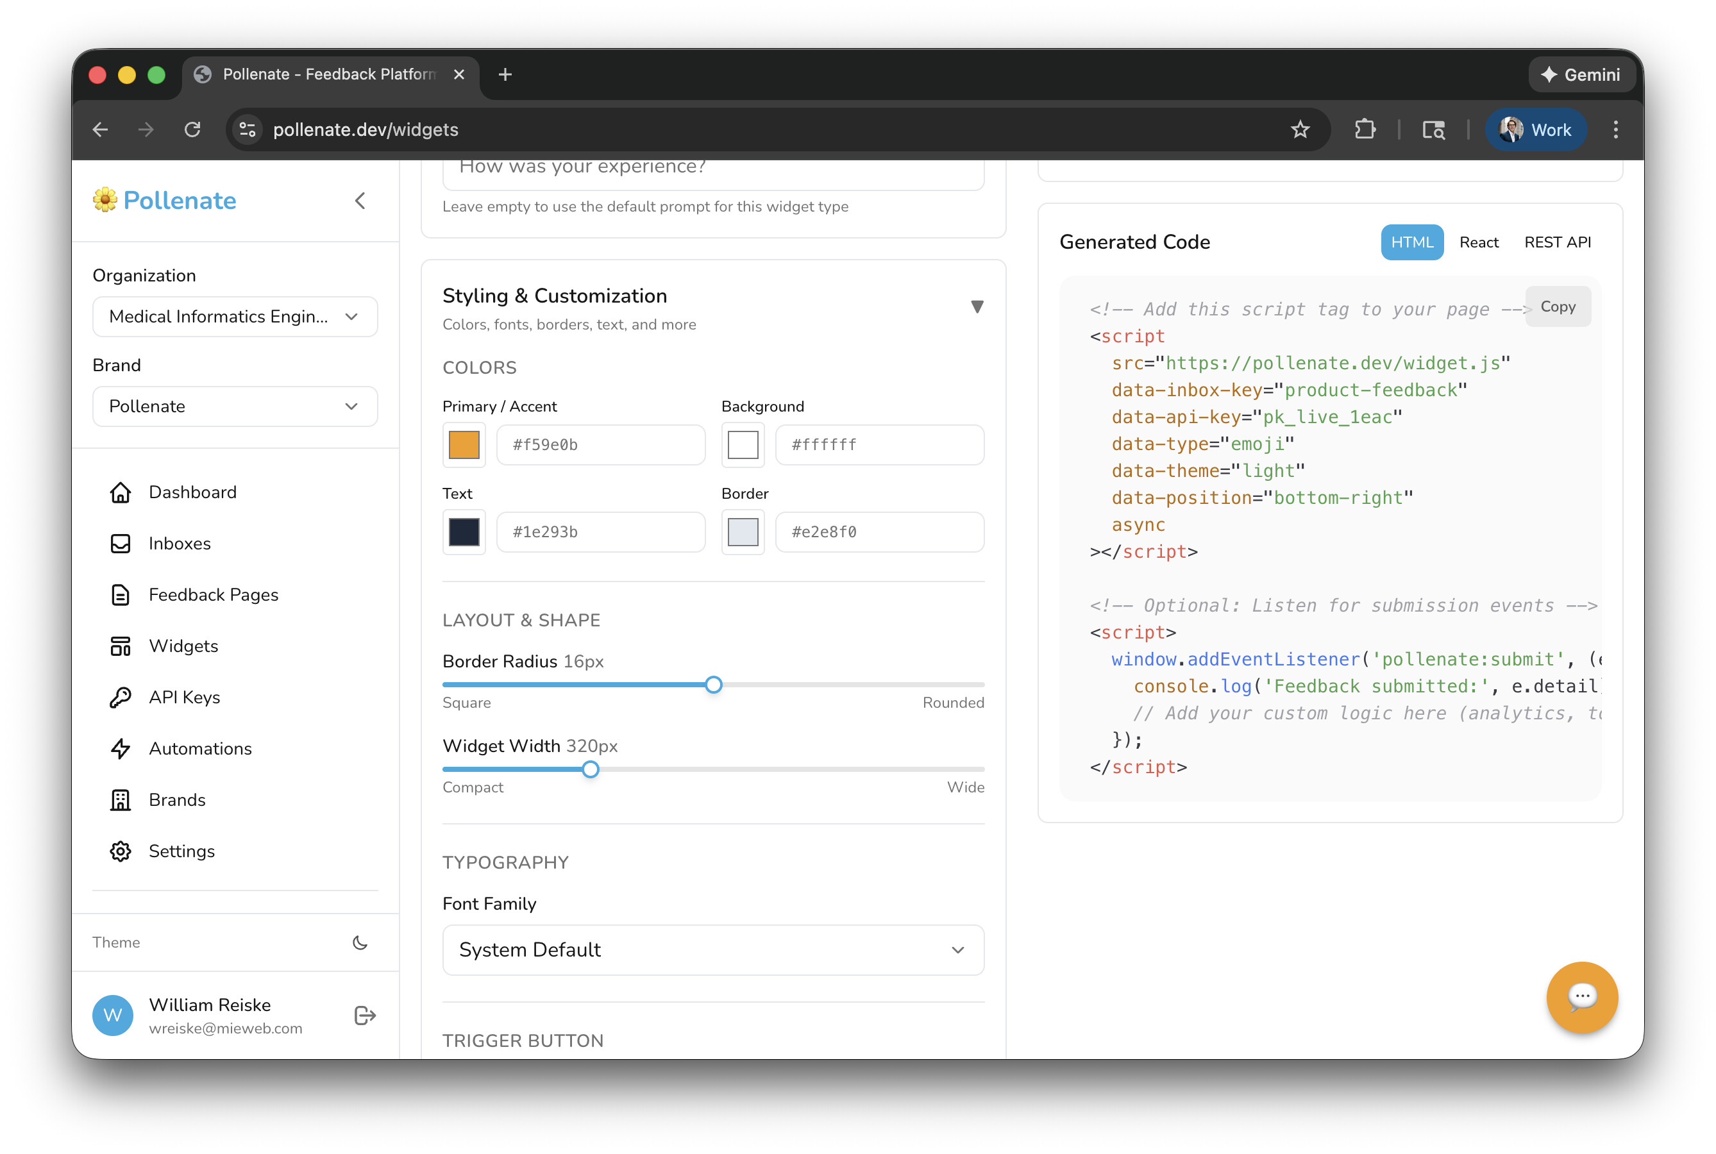Image resolution: width=1716 pixels, height=1154 pixels.
Task: Click the logout icon beside William Reiske
Action: tap(364, 1016)
